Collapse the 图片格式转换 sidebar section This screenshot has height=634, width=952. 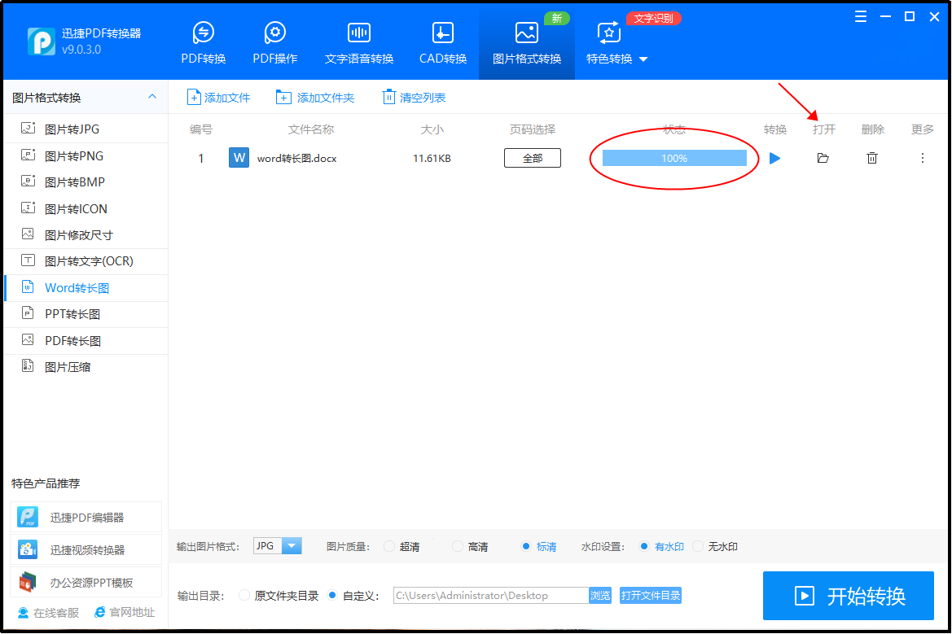[x=151, y=97]
